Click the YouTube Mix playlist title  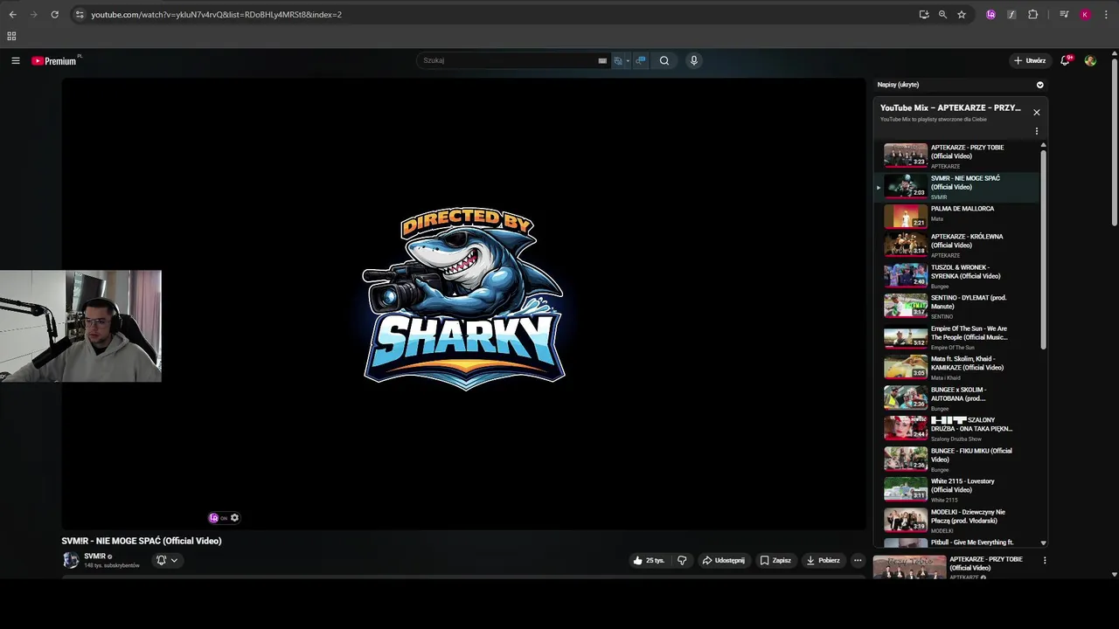point(950,108)
